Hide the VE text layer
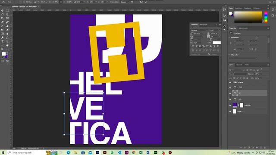The image size is (276, 155). pyautogui.click(x=230, y=93)
